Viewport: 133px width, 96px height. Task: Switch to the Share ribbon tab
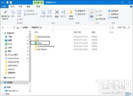click(x=20, y=6)
